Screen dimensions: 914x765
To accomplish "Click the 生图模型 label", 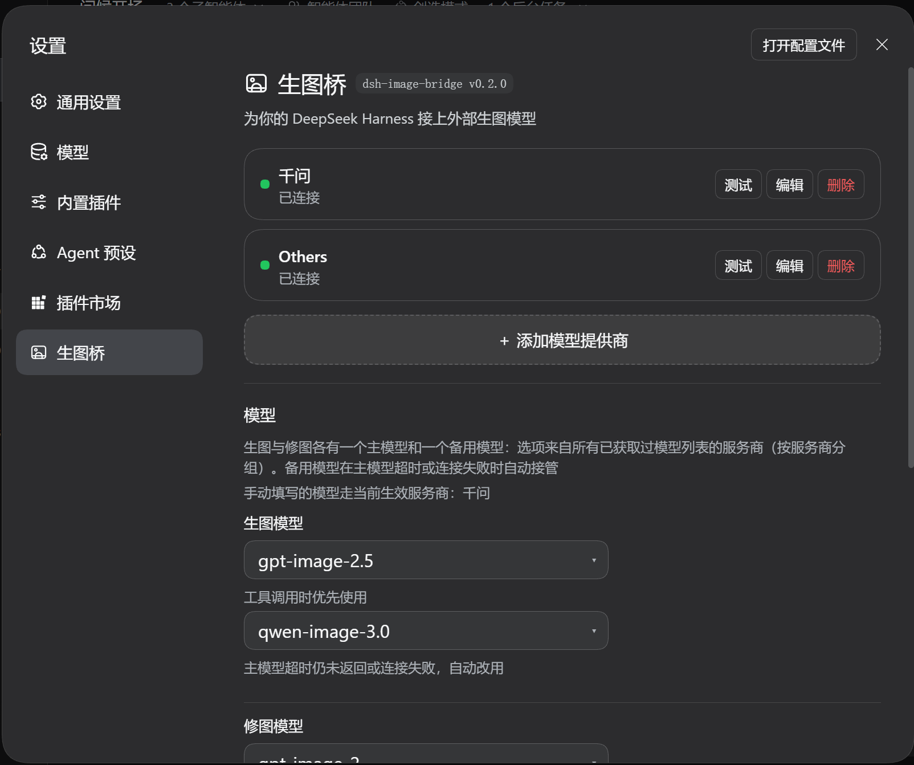I will pos(274,523).
